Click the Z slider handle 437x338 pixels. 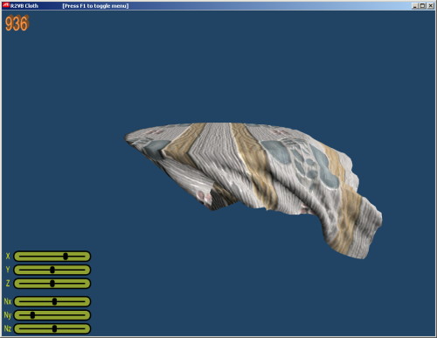[x=52, y=283]
